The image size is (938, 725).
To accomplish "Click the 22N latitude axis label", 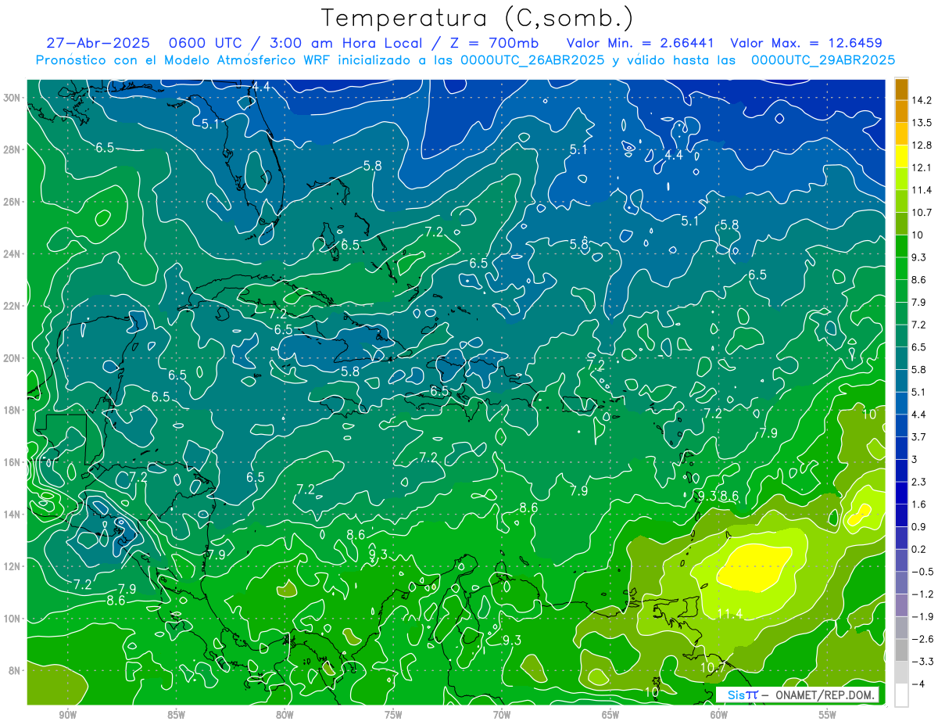I will tap(13, 306).
